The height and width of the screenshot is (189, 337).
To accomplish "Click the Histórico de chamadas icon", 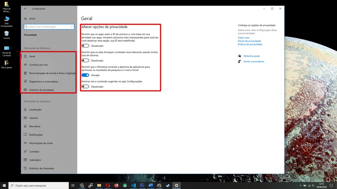I will coord(25,168).
